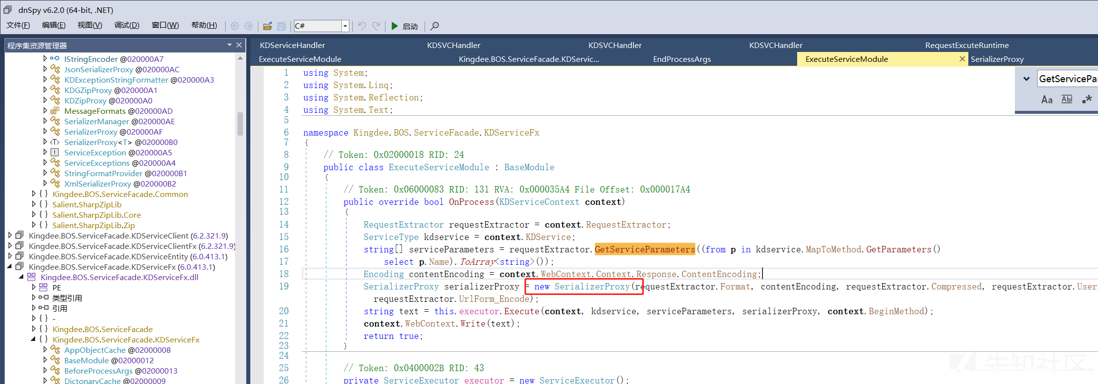The width and height of the screenshot is (1098, 384).
Task: Open the 窗口(W) menu
Action: pos(165,25)
